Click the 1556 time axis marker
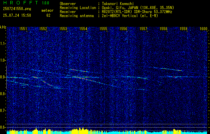Image resolution: width=210 pixels, height=134 pixels. [x=123, y=28]
